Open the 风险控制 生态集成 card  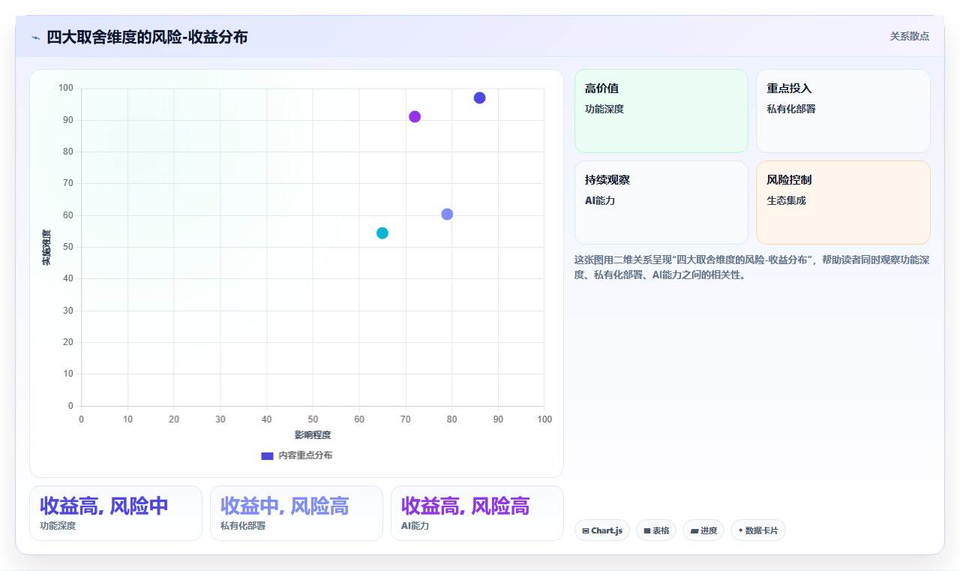843,203
